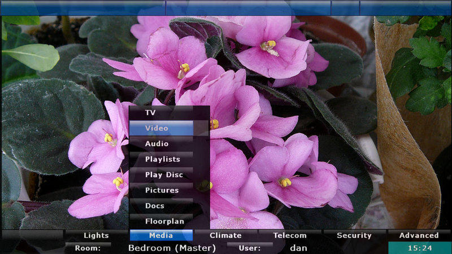The image size is (452, 254).
Task: Open Playlists from the media list
Action: [x=161, y=159]
